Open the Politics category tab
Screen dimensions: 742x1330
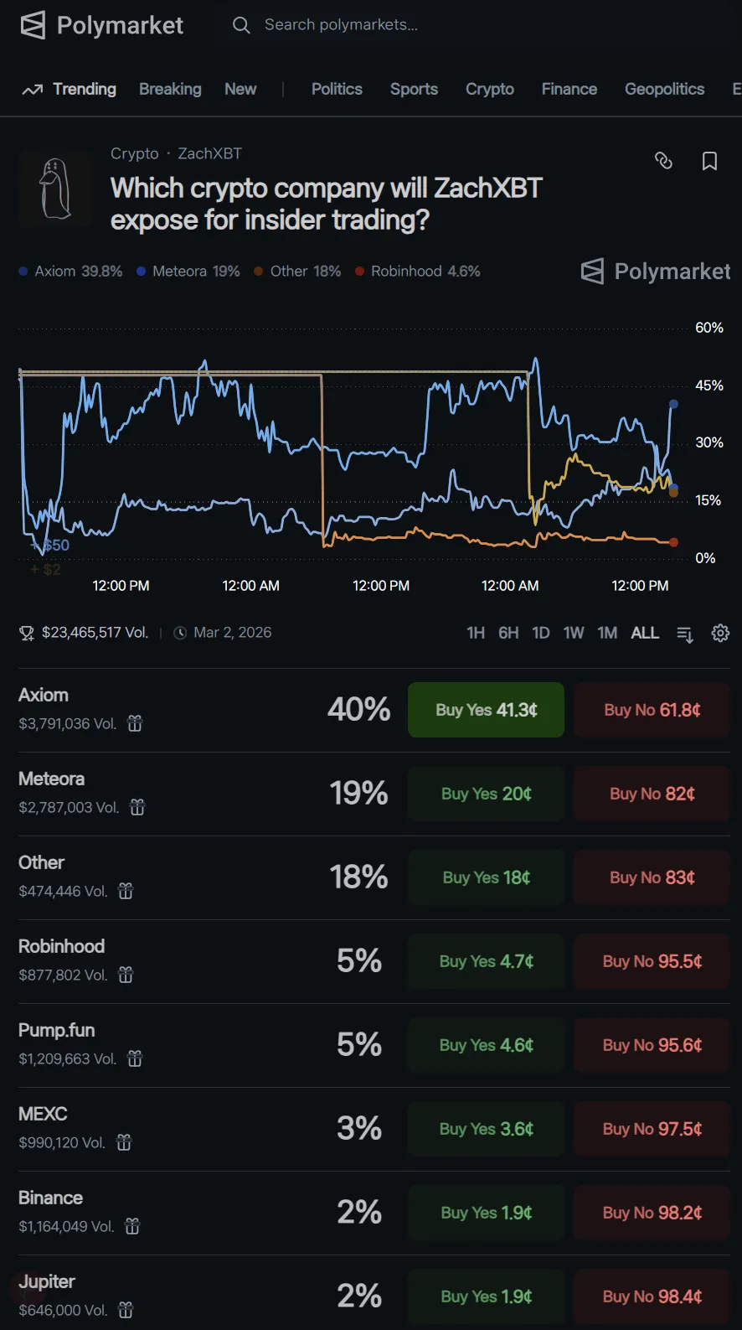(337, 89)
